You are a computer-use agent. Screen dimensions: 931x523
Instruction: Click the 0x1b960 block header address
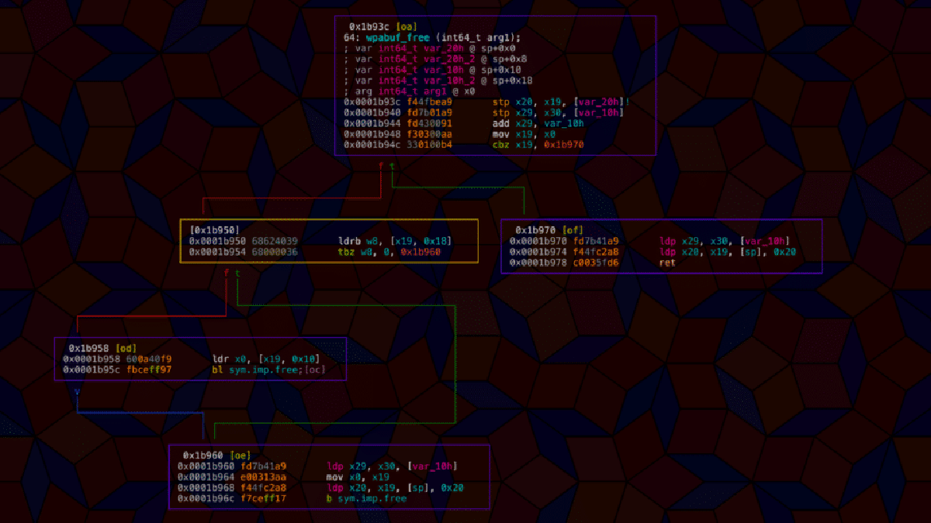[202, 456]
